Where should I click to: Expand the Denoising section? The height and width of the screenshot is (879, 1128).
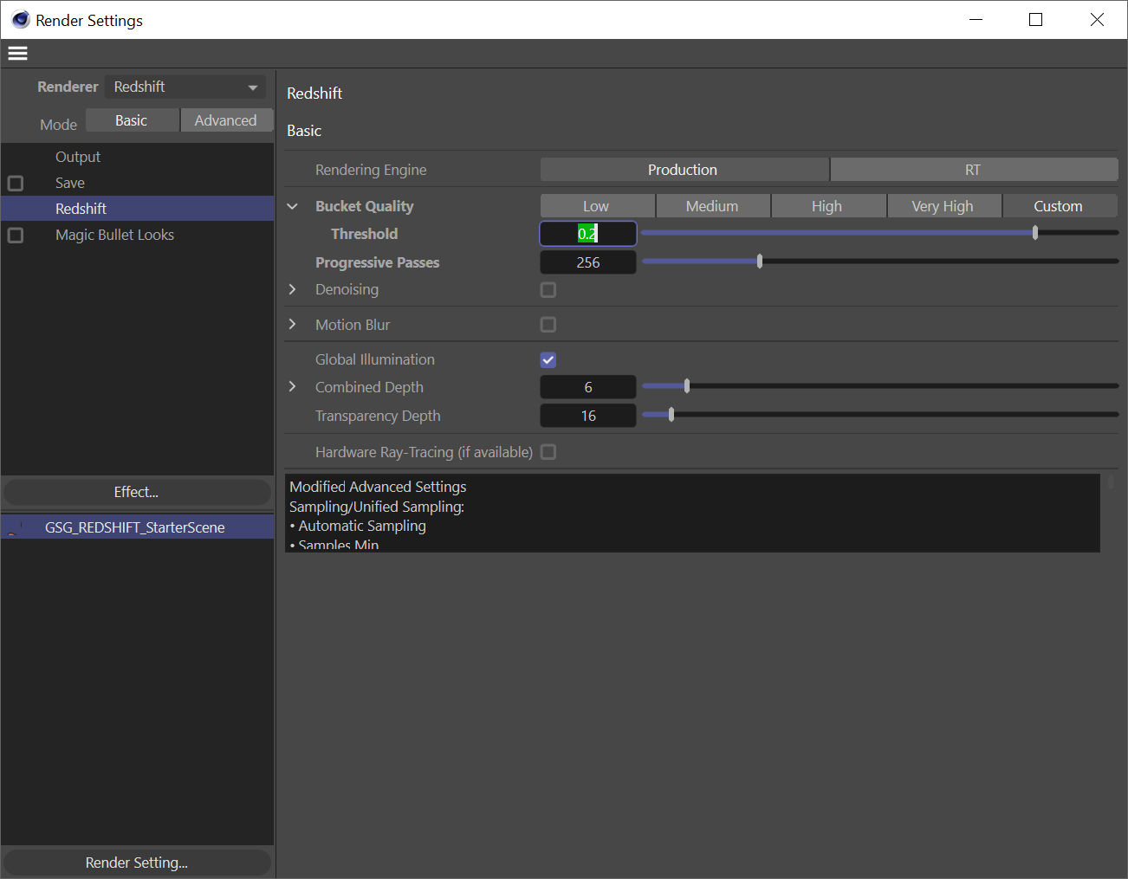click(293, 289)
